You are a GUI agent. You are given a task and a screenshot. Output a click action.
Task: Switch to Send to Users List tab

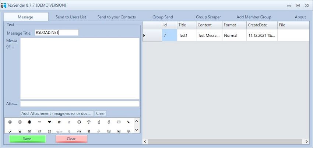click(x=71, y=17)
